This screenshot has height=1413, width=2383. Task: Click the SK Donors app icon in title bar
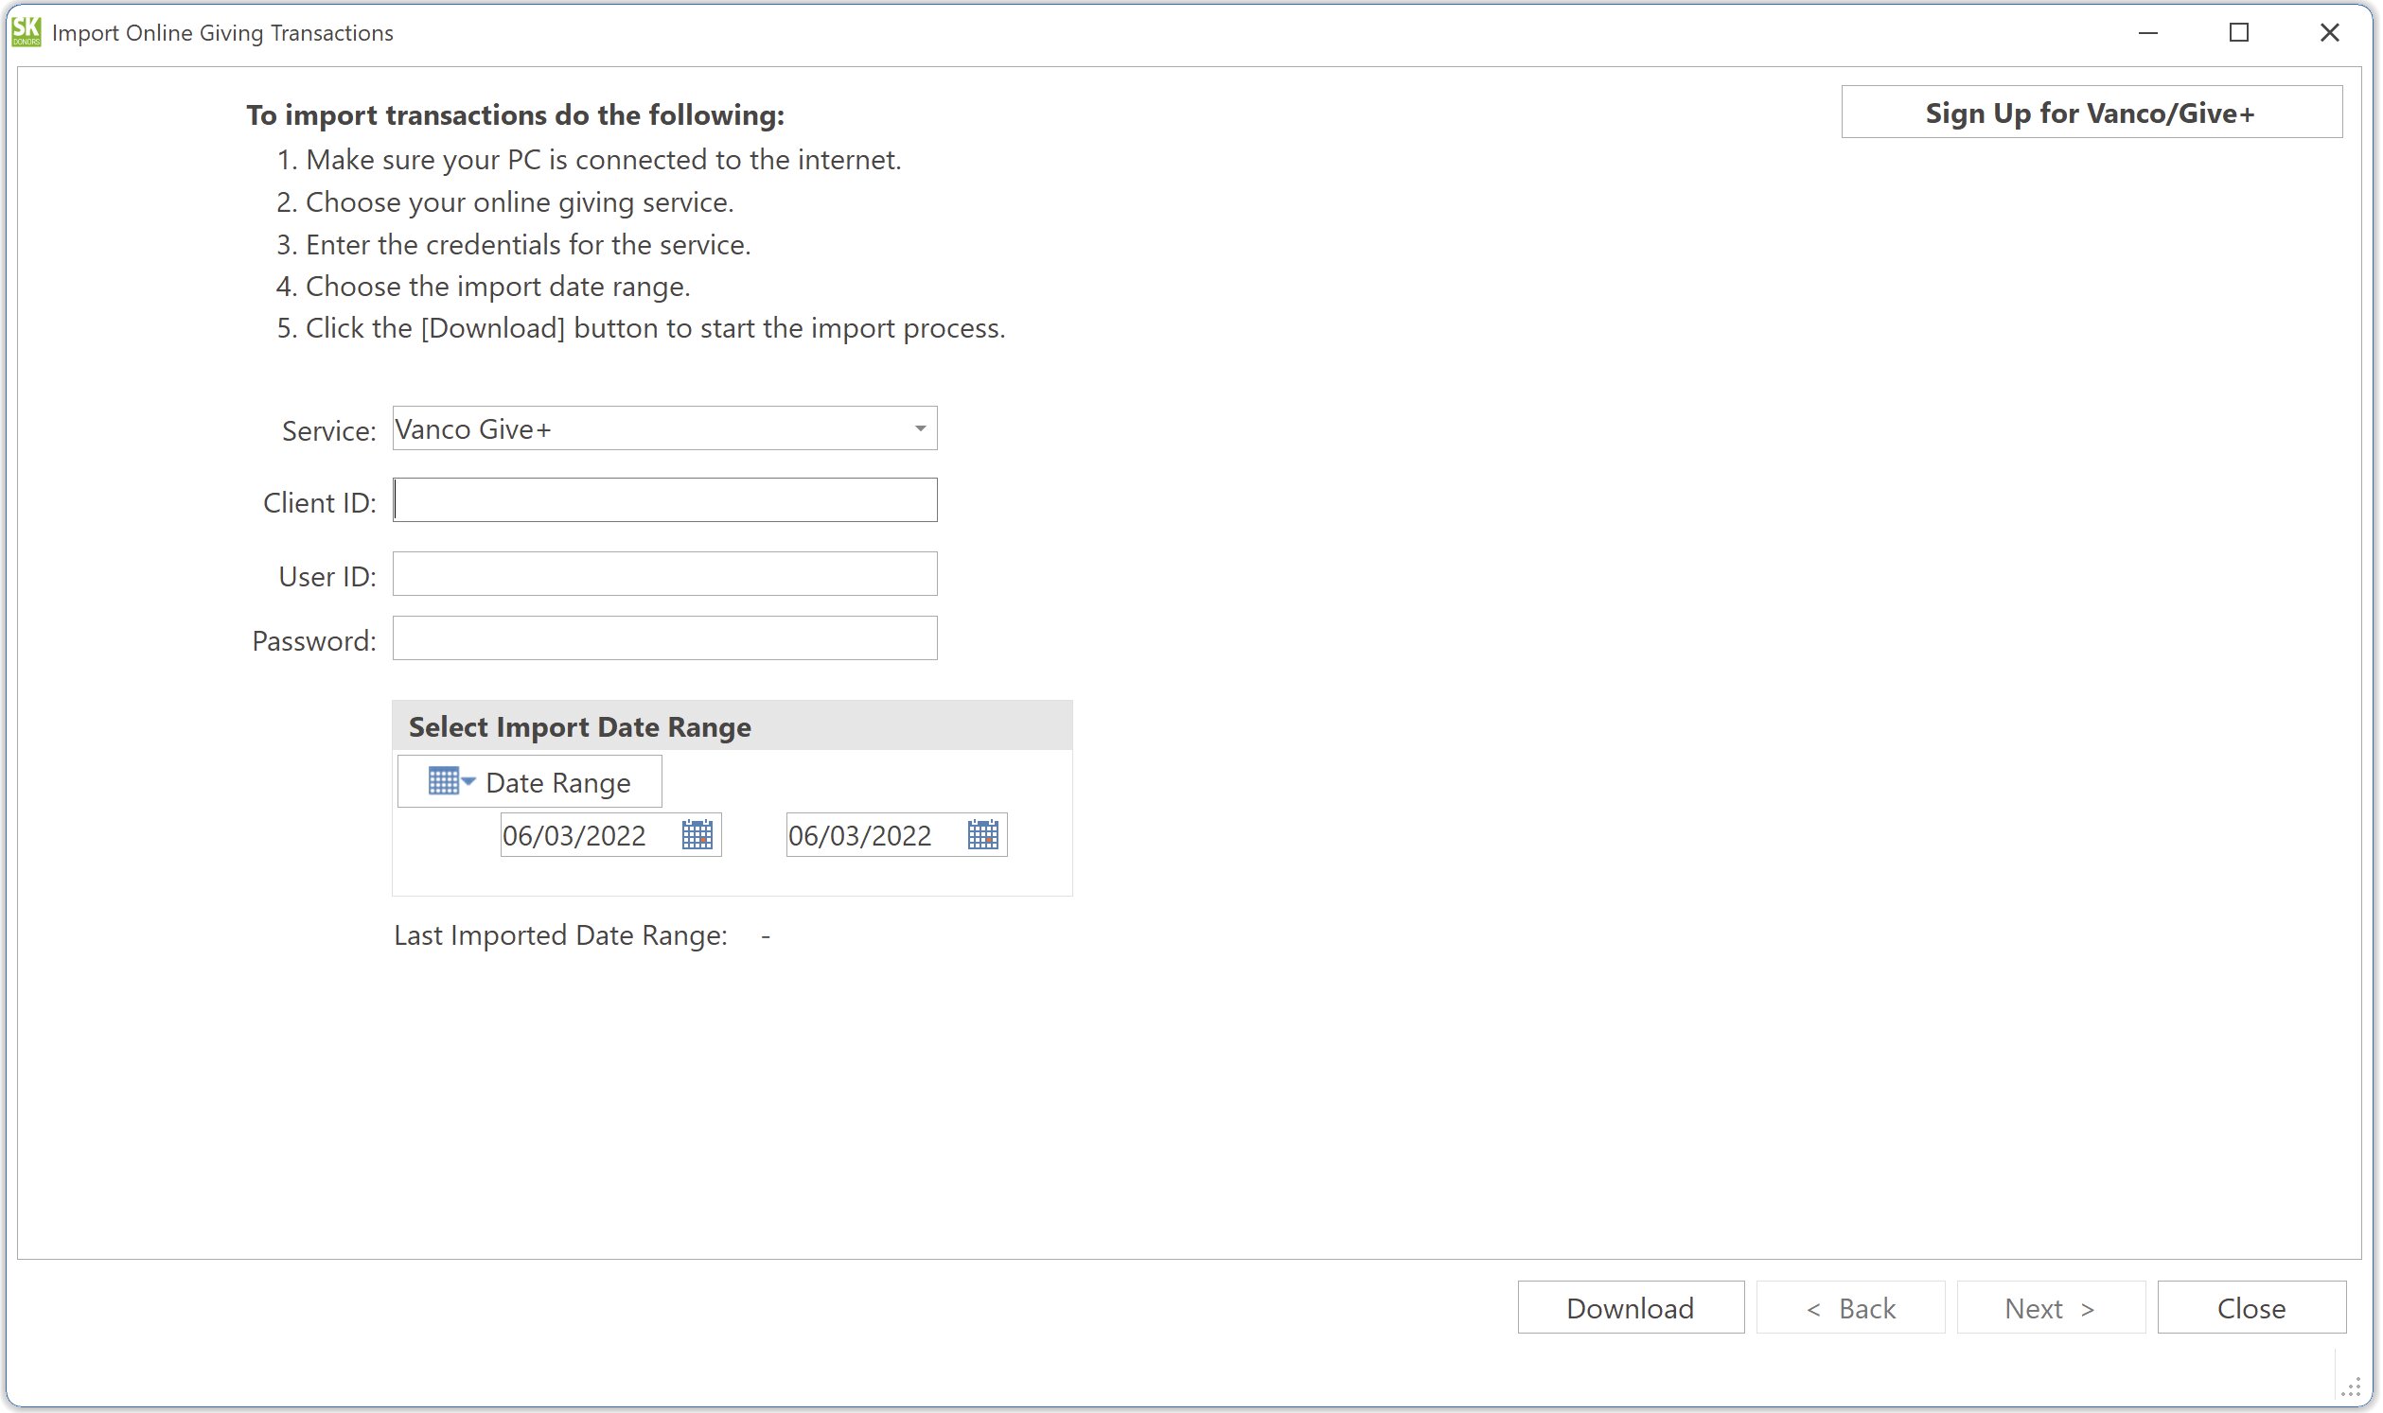coord(26,31)
